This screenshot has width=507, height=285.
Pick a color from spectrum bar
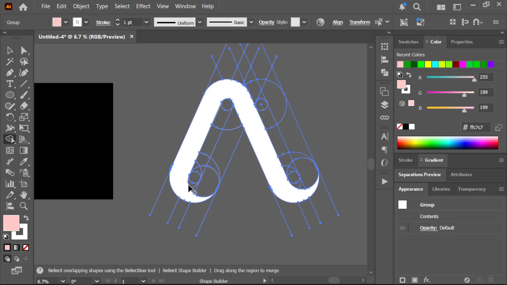tap(448, 143)
